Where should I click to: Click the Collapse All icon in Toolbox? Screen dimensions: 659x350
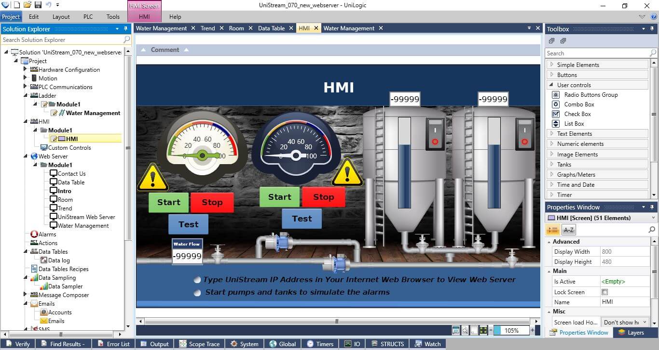point(552,41)
